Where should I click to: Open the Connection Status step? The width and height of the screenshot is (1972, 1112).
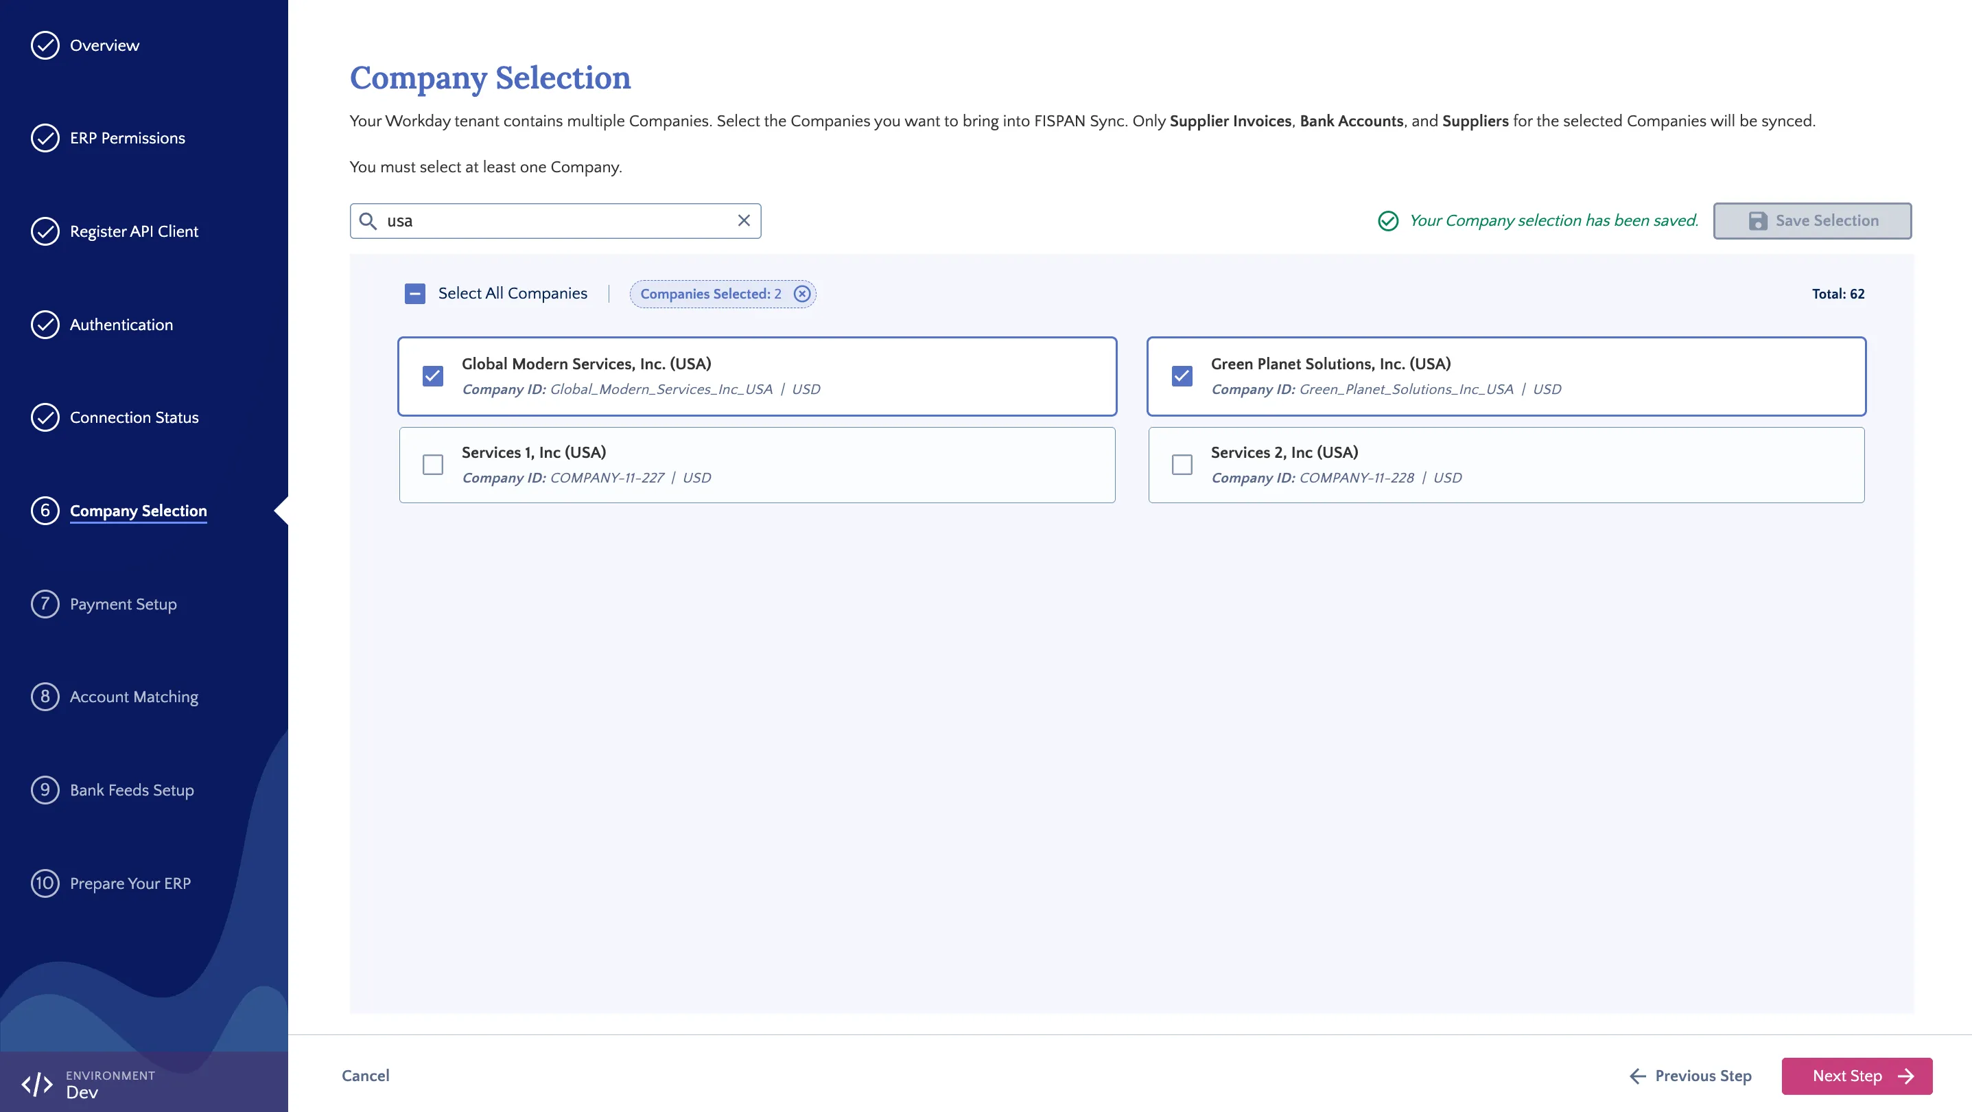coord(134,417)
